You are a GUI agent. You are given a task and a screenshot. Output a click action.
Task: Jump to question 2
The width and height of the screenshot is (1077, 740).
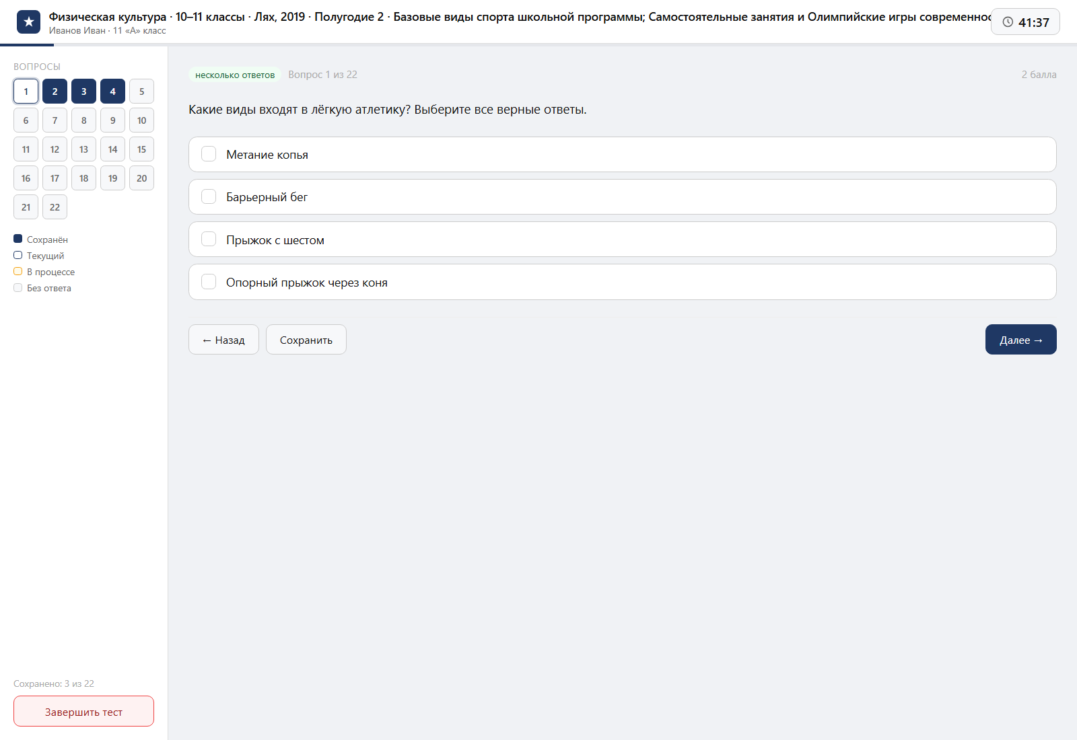55,91
